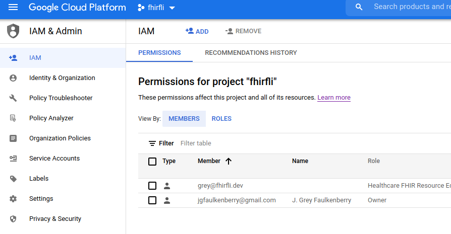Screen dimensions: 451x234
Task: Select the jgfaulkenberry@gmail.com member checkbox
Action: click(x=152, y=200)
